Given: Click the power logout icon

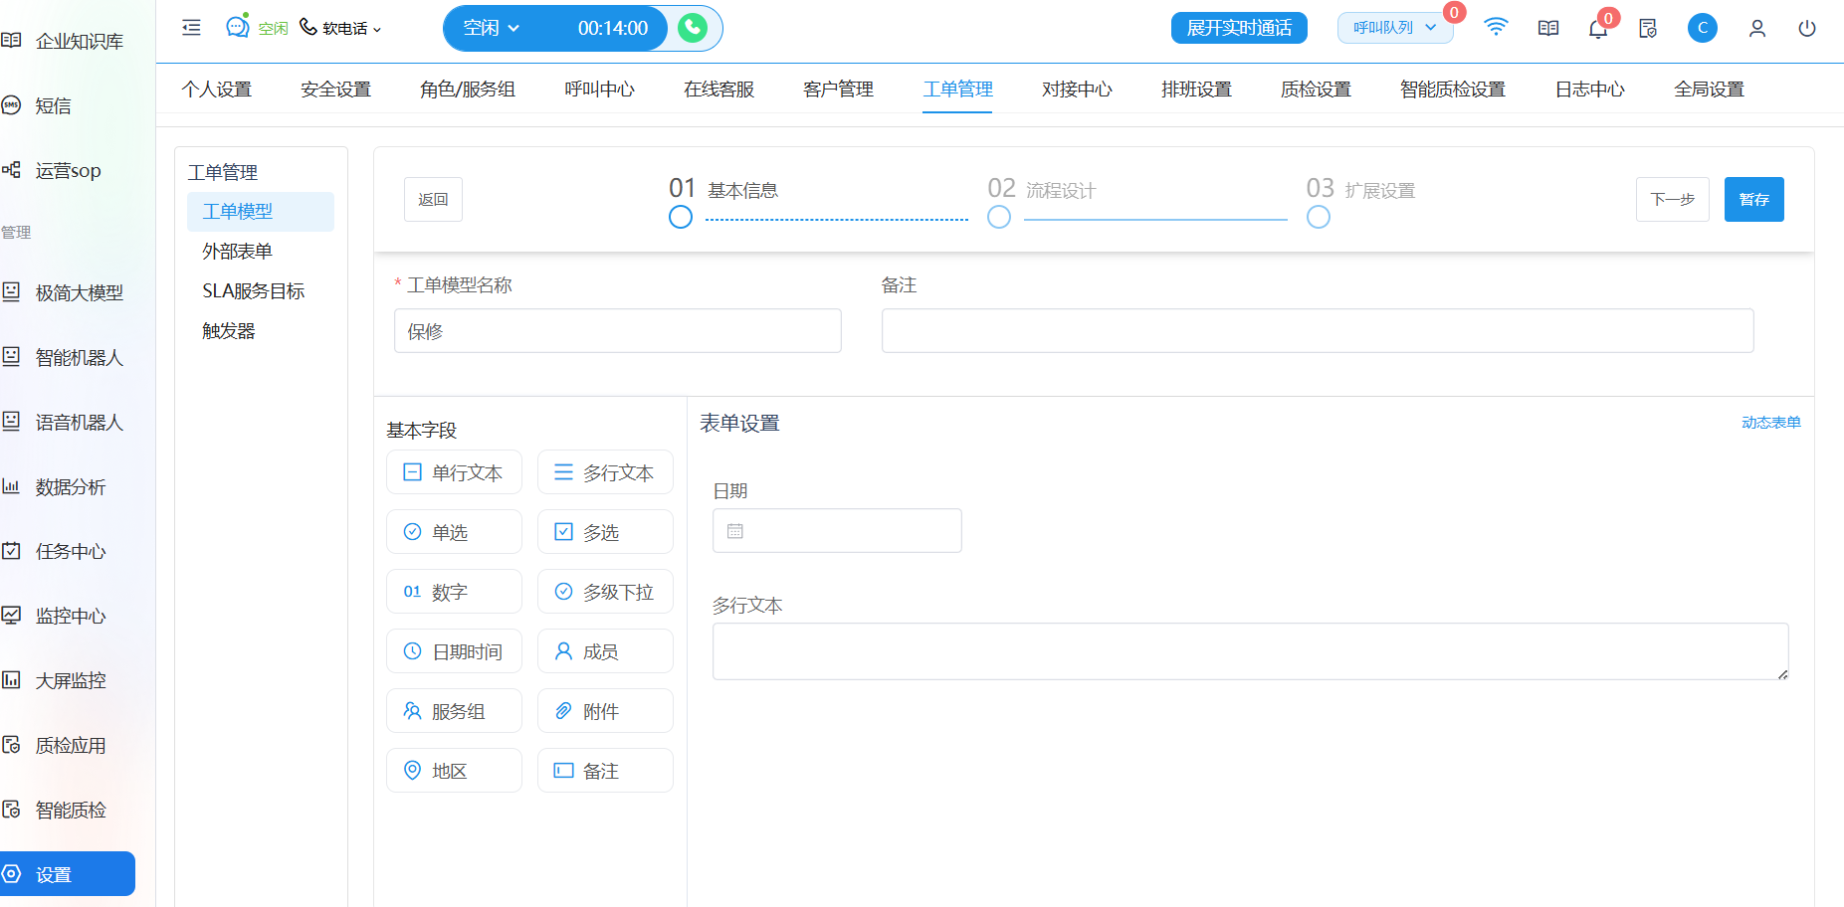Looking at the screenshot, I should coord(1807,28).
